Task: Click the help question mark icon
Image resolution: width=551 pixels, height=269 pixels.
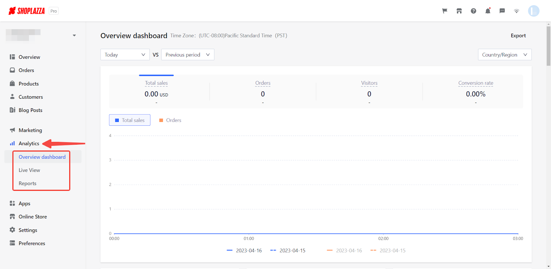Action: click(x=474, y=11)
